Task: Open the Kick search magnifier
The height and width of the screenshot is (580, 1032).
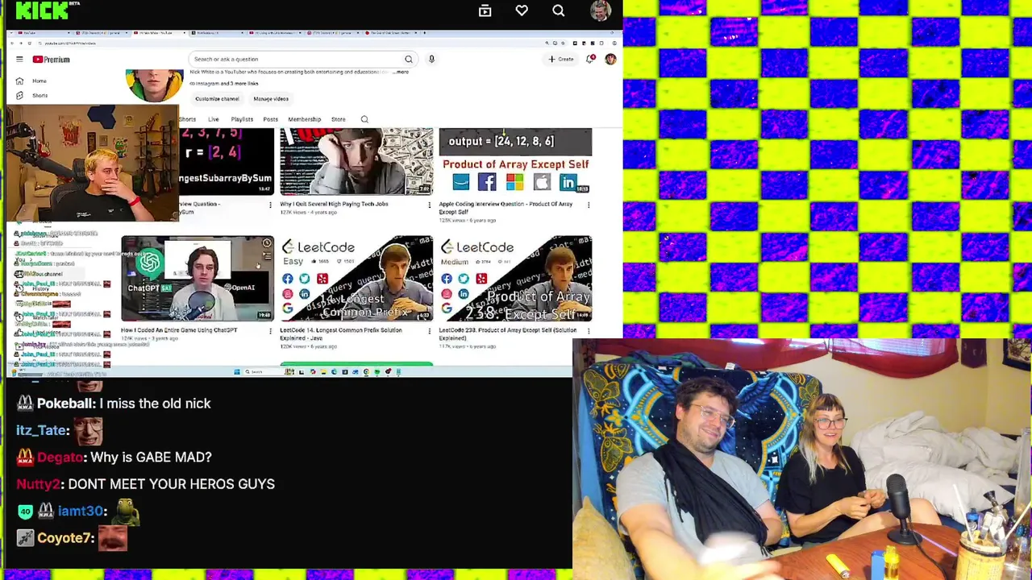Action: click(x=558, y=10)
